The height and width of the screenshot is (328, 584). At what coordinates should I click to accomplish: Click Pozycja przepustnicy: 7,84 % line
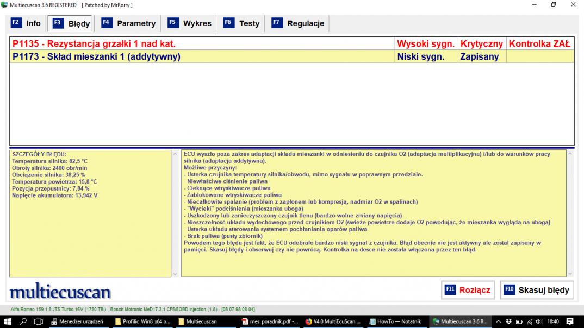pos(51,188)
